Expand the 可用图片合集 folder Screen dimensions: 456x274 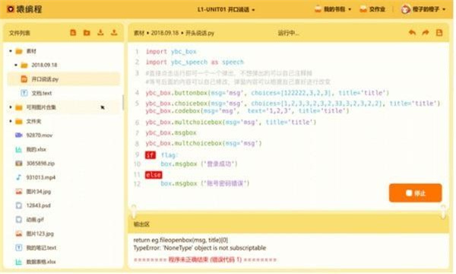point(11,107)
